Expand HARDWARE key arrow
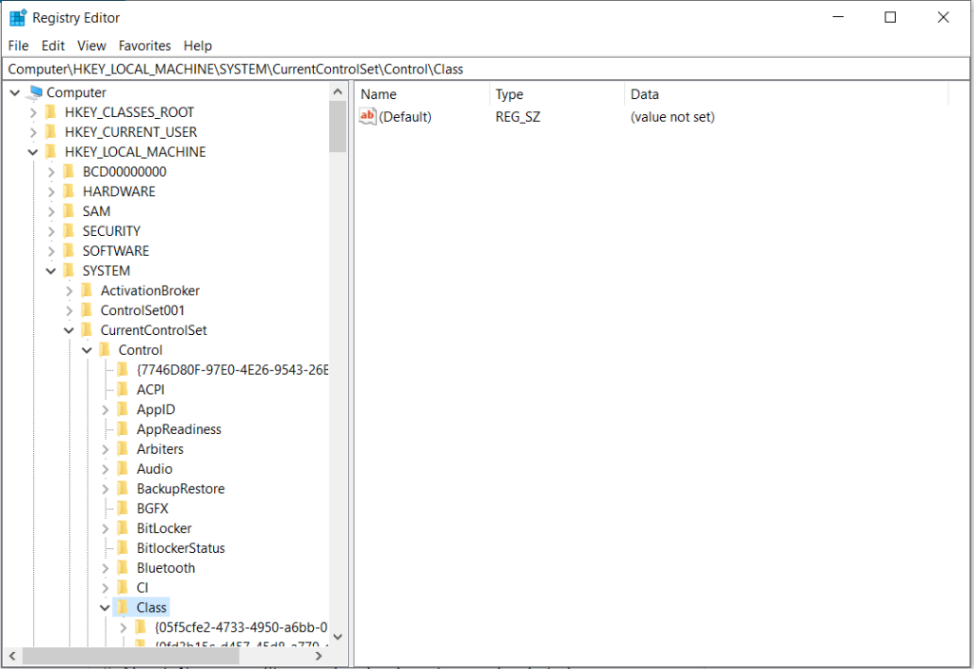This screenshot has width=974, height=669. [51, 192]
